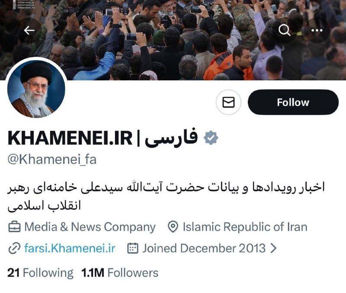The height and width of the screenshot is (293, 346).
Task: Click the calendar joined-date icon
Action: [x=133, y=248]
